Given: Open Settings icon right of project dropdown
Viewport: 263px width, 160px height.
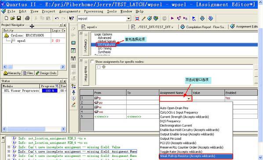Looking at the screenshot, I should [137, 18].
